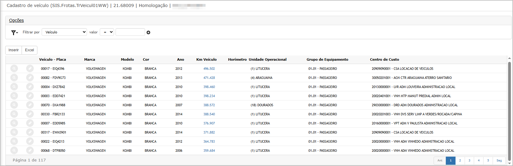
Task: Go to page 3
Action: pos(470,161)
